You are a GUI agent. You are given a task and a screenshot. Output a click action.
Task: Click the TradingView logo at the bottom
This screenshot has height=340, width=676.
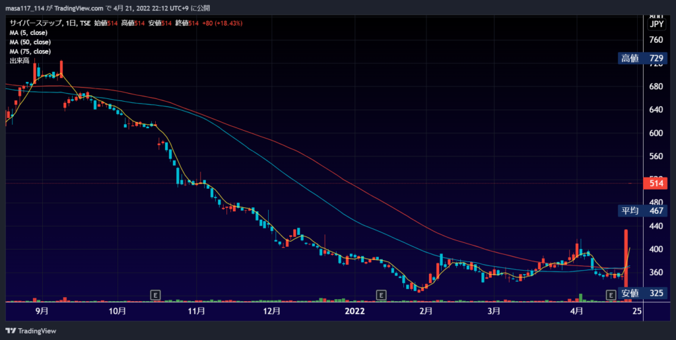click(30, 331)
